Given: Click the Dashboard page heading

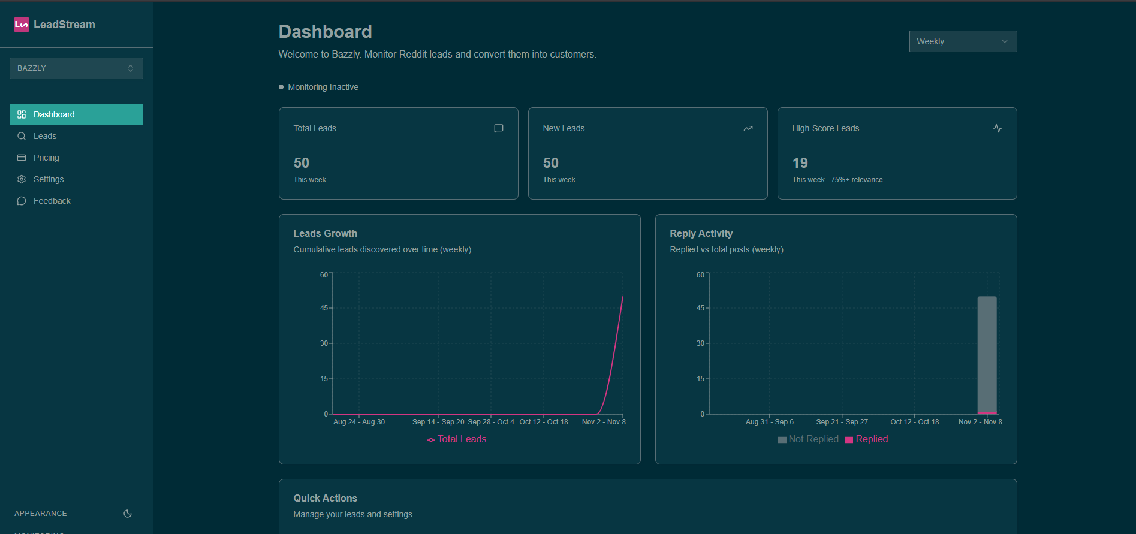Looking at the screenshot, I should point(326,32).
